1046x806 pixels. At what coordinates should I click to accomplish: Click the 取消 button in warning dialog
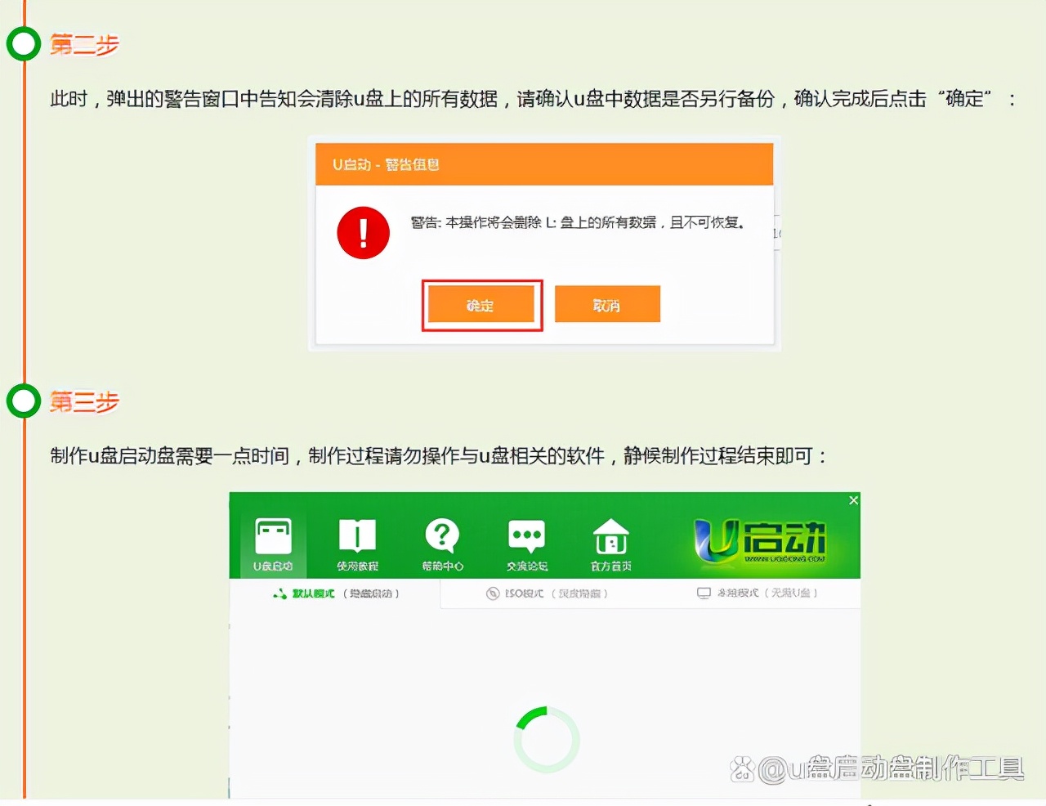point(607,304)
